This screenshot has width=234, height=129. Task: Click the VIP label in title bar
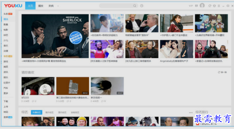pos(191,6)
